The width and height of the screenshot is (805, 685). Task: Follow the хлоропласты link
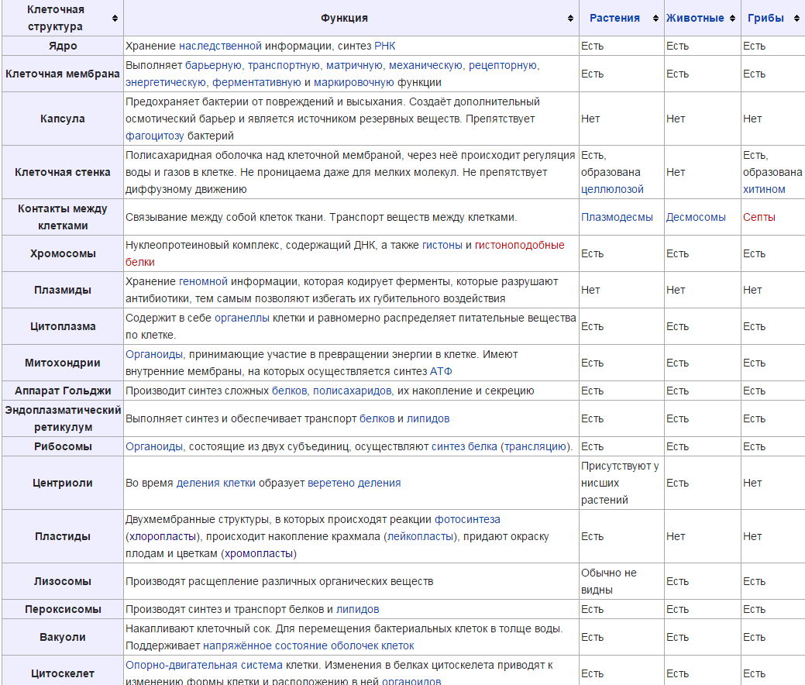coord(162,536)
